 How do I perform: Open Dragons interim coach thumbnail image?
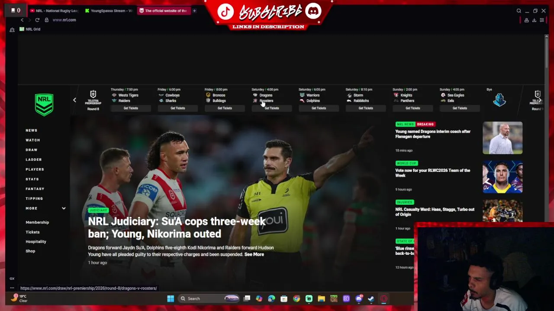pos(502,138)
